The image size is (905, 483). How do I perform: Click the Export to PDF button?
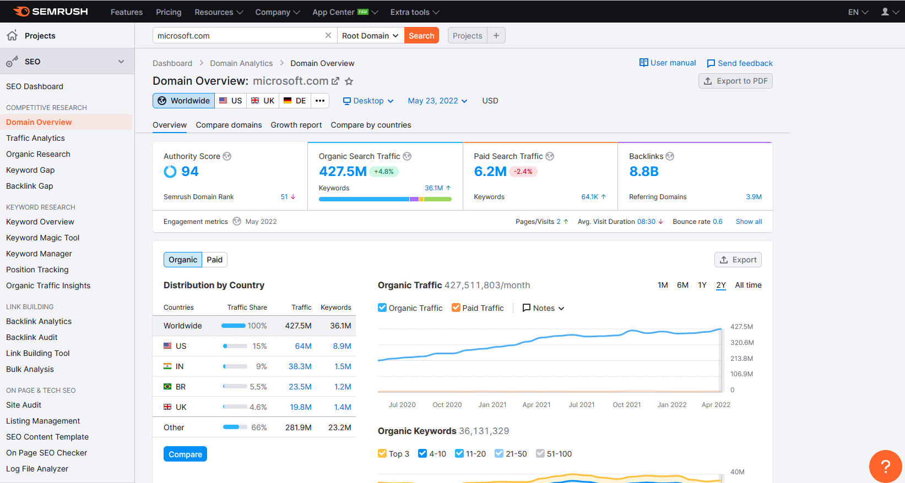[735, 81]
